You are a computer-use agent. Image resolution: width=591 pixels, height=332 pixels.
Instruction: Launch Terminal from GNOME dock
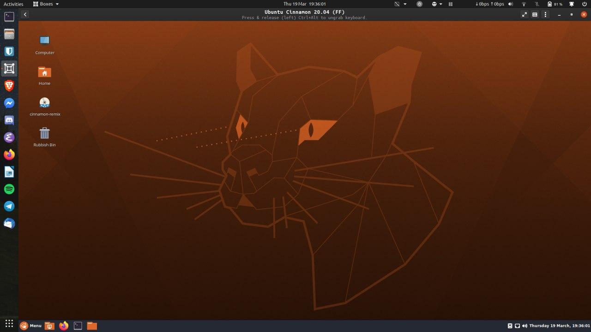point(9,17)
